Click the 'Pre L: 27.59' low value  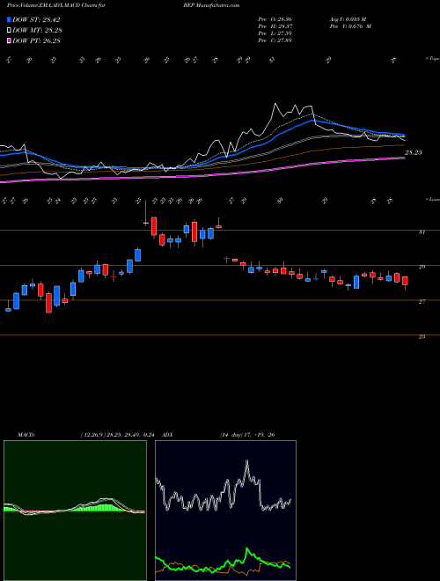point(275,33)
